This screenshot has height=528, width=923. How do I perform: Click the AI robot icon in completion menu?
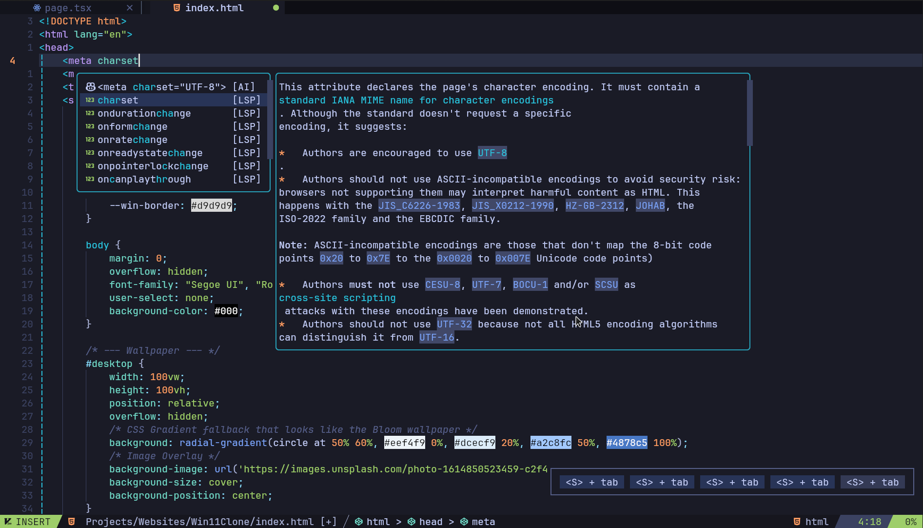tap(90, 87)
